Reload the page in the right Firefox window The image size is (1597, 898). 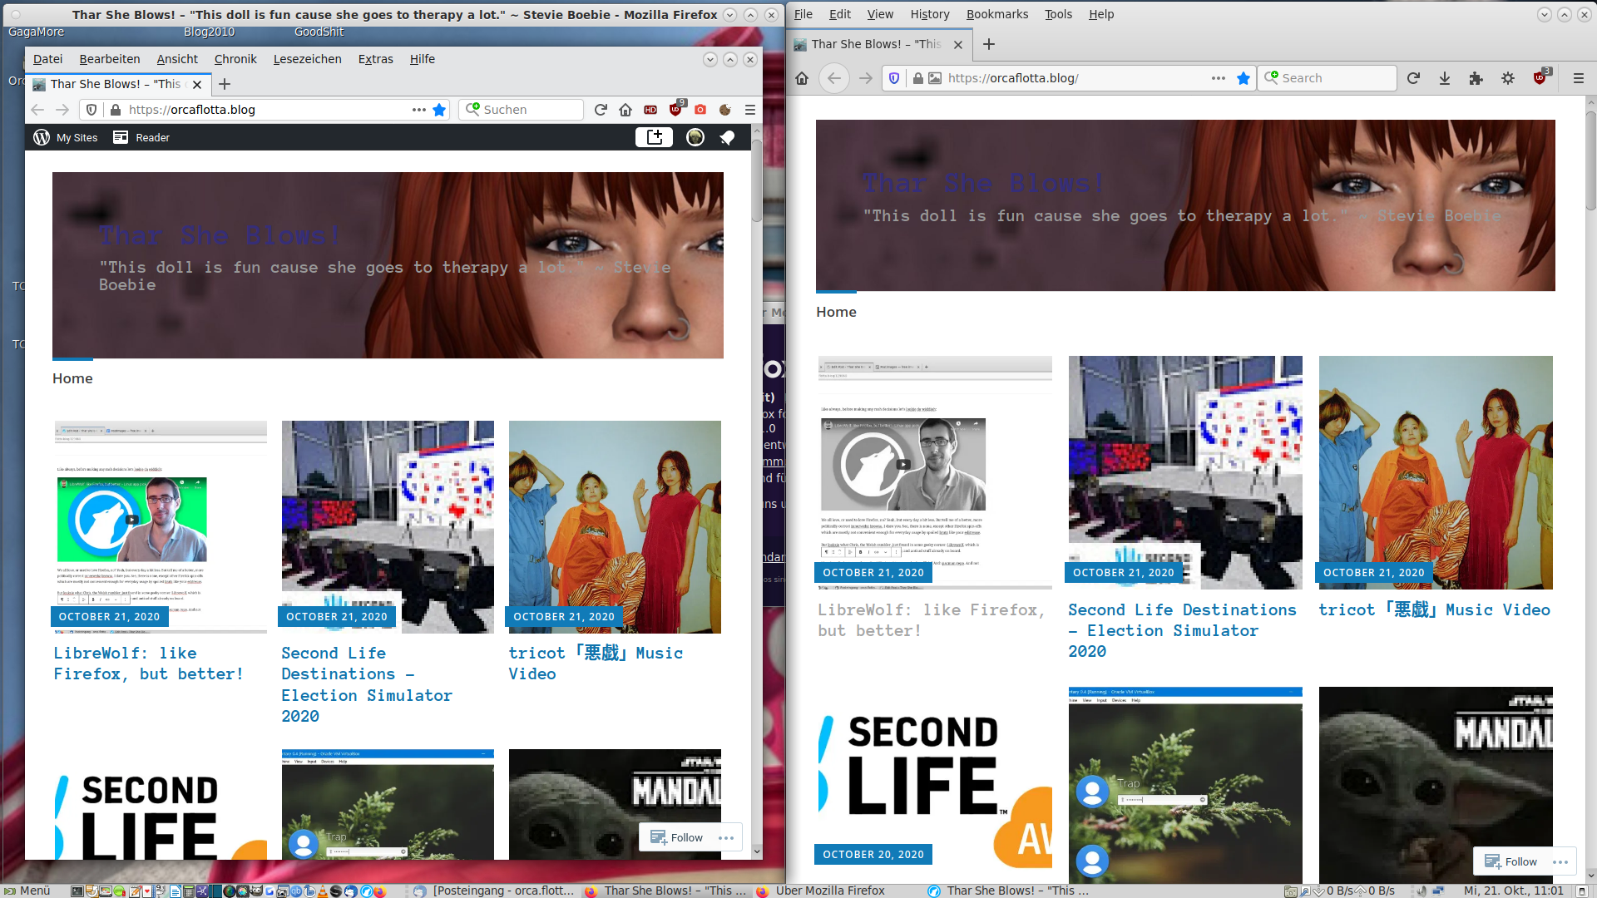[x=1413, y=78]
